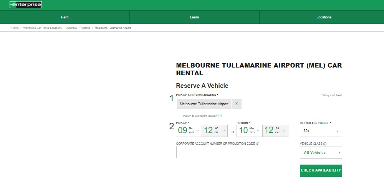This screenshot has height=193, width=384.
Task: Expand Renter Age 30+ dropdown
Action: (x=321, y=131)
